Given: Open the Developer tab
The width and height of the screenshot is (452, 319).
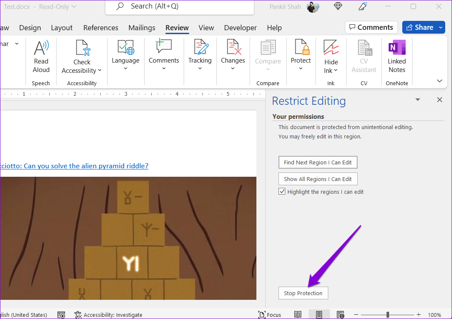Looking at the screenshot, I should click(x=240, y=28).
